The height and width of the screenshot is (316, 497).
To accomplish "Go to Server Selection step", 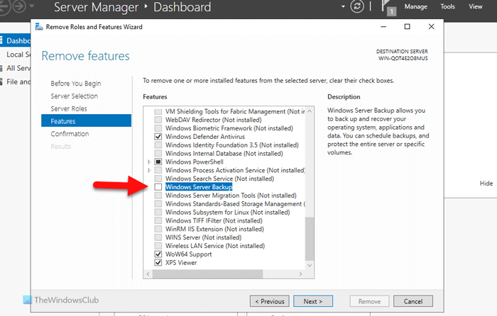I will (74, 96).
